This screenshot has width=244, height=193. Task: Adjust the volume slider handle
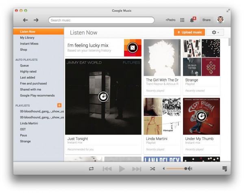click(x=186, y=169)
